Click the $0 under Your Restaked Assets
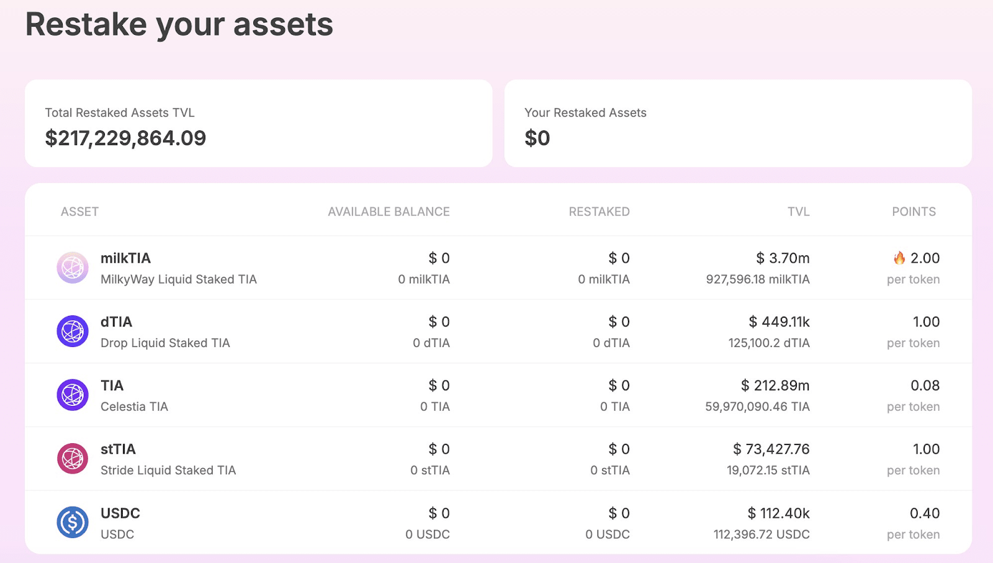The height and width of the screenshot is (563, 993). tap(537, 138)
